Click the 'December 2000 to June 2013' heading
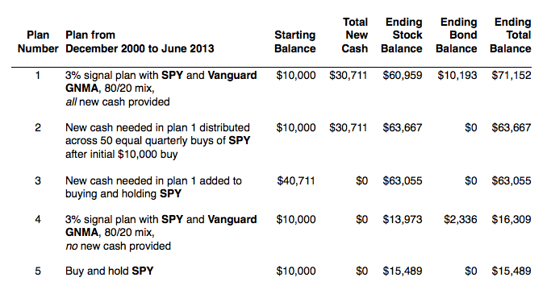Screen dimensions: 547x294 pyautogui.click(x=140, y=48)
